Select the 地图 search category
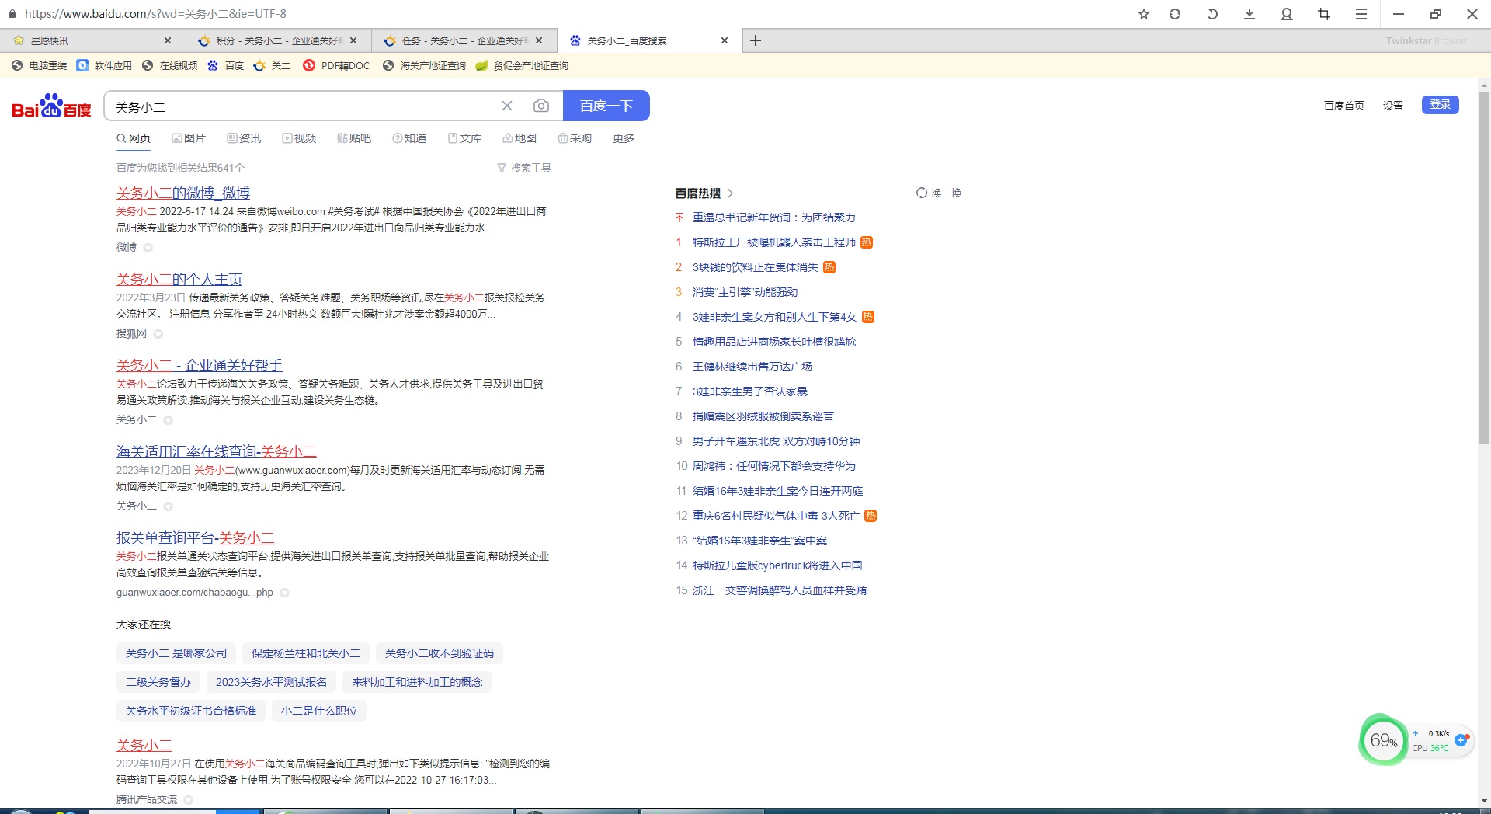 pyautogui.click(x=520, y=138)
